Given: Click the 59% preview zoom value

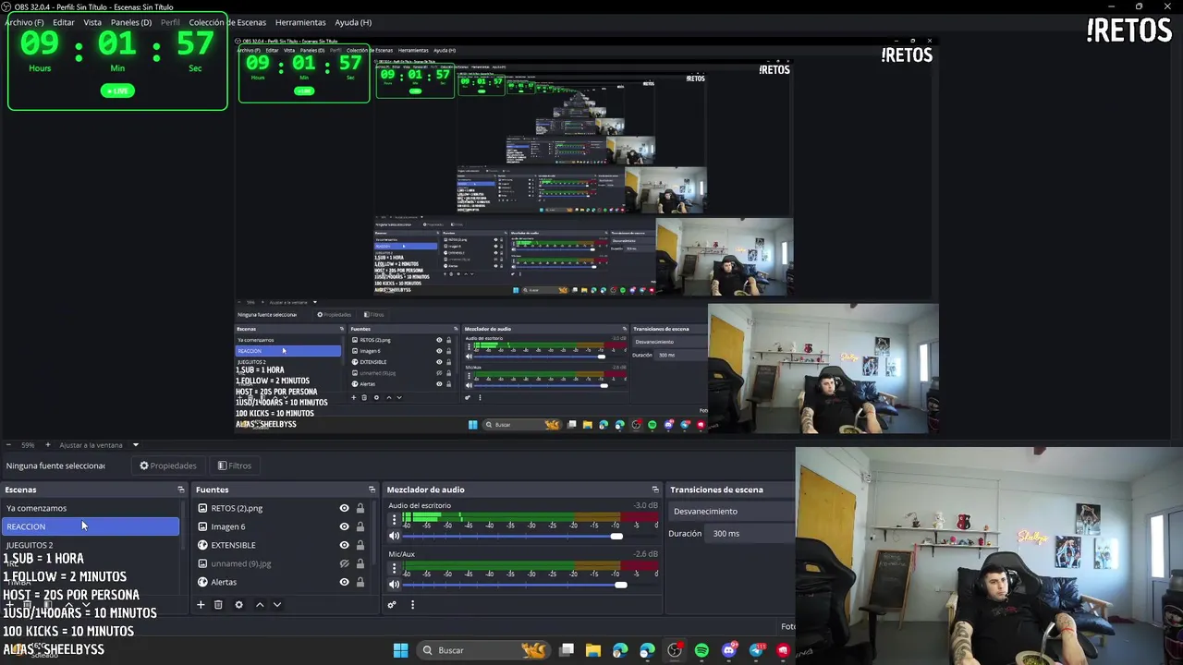Looking at the screenshot, I should [x=28, y=445].
